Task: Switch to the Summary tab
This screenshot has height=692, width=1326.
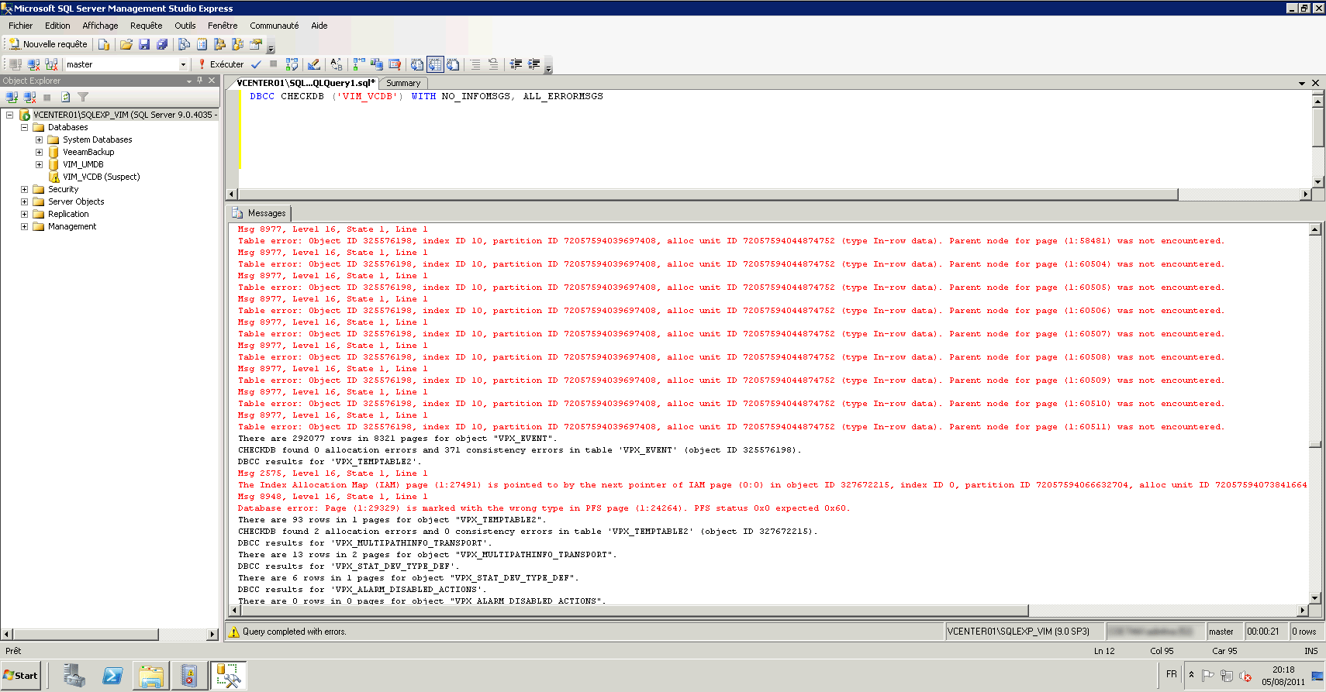Action: pyautogui.click(x=403, y=83)
